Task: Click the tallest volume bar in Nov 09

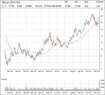Action: [x=99, y=86]
